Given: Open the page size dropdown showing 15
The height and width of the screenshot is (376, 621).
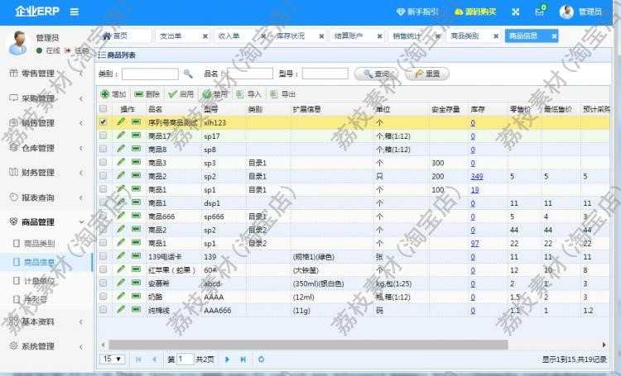Looking at the screenshot, I should pos(112,359).
